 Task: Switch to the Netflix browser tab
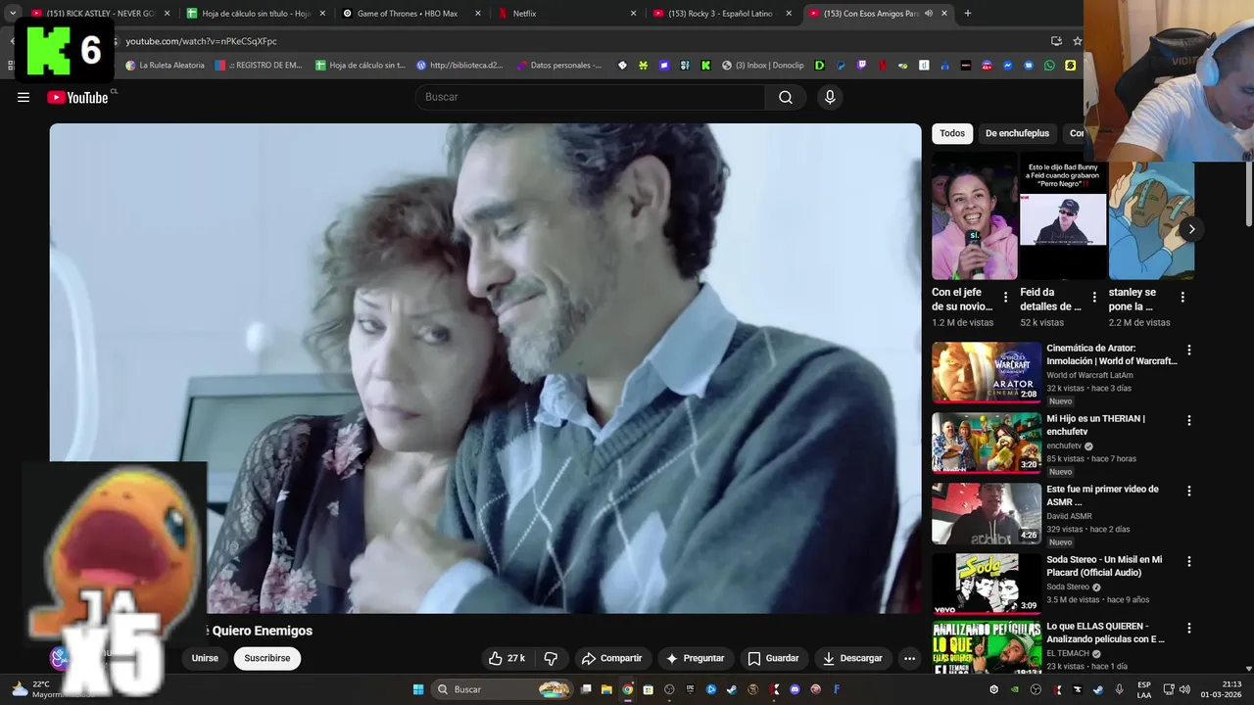click(x=568, y=14)
